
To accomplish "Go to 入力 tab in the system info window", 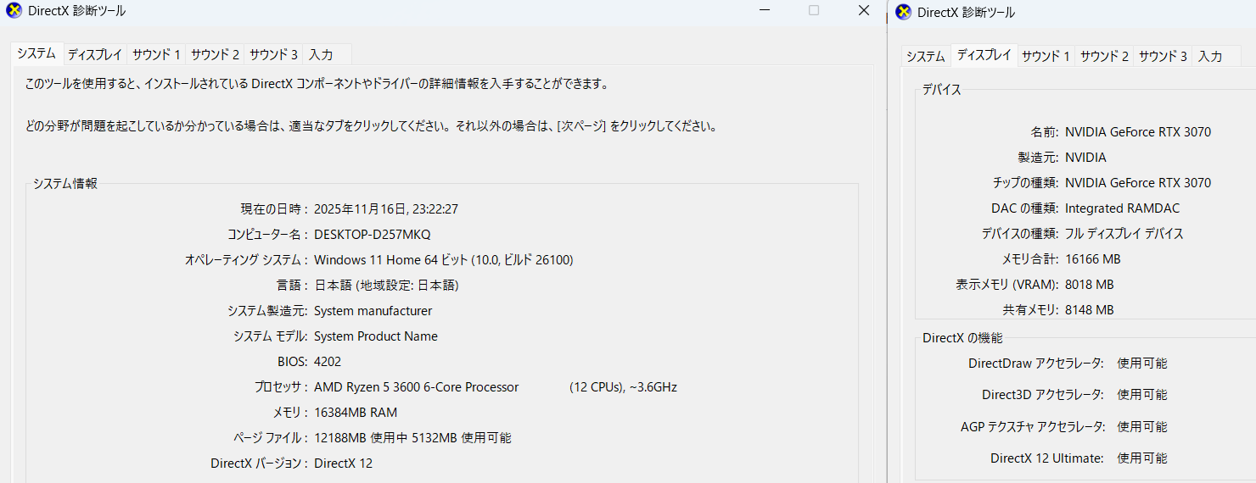I will (321, 54).
